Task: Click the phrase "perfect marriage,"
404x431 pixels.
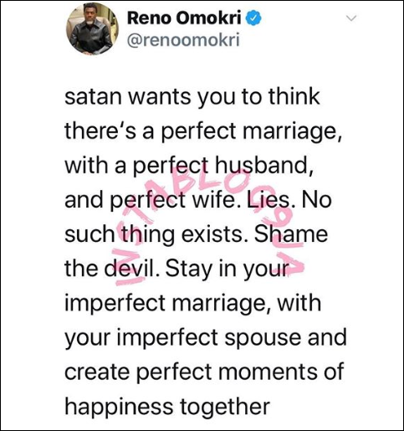Action: pyautogui.click(x=251, y=132)
